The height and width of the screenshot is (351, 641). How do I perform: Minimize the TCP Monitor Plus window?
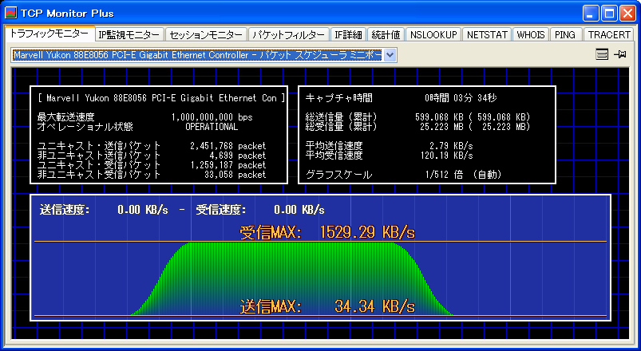[591, 13]
